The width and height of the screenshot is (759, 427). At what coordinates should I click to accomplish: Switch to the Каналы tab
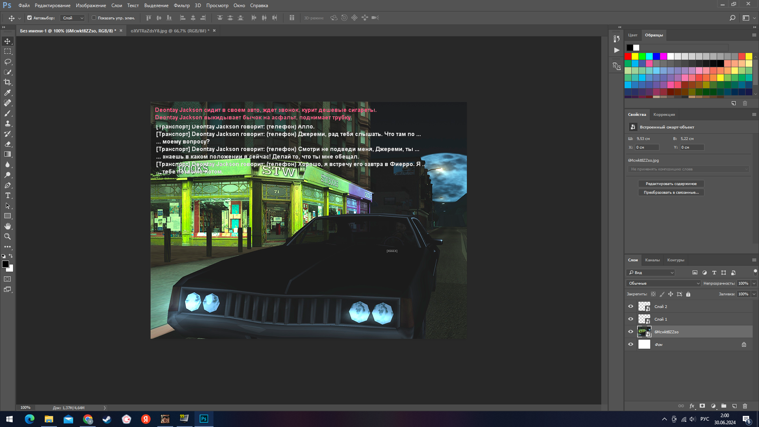click(x=652, y=260)
